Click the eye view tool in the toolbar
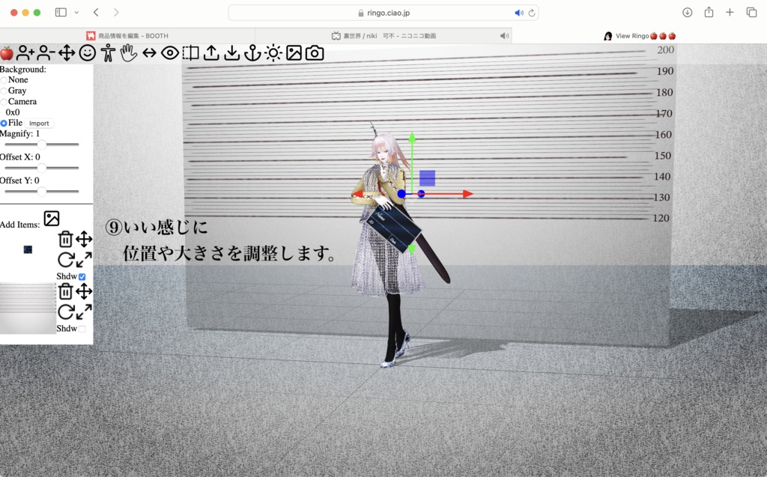The height and width of the screenshot is (477, 767). coord(171,52)
